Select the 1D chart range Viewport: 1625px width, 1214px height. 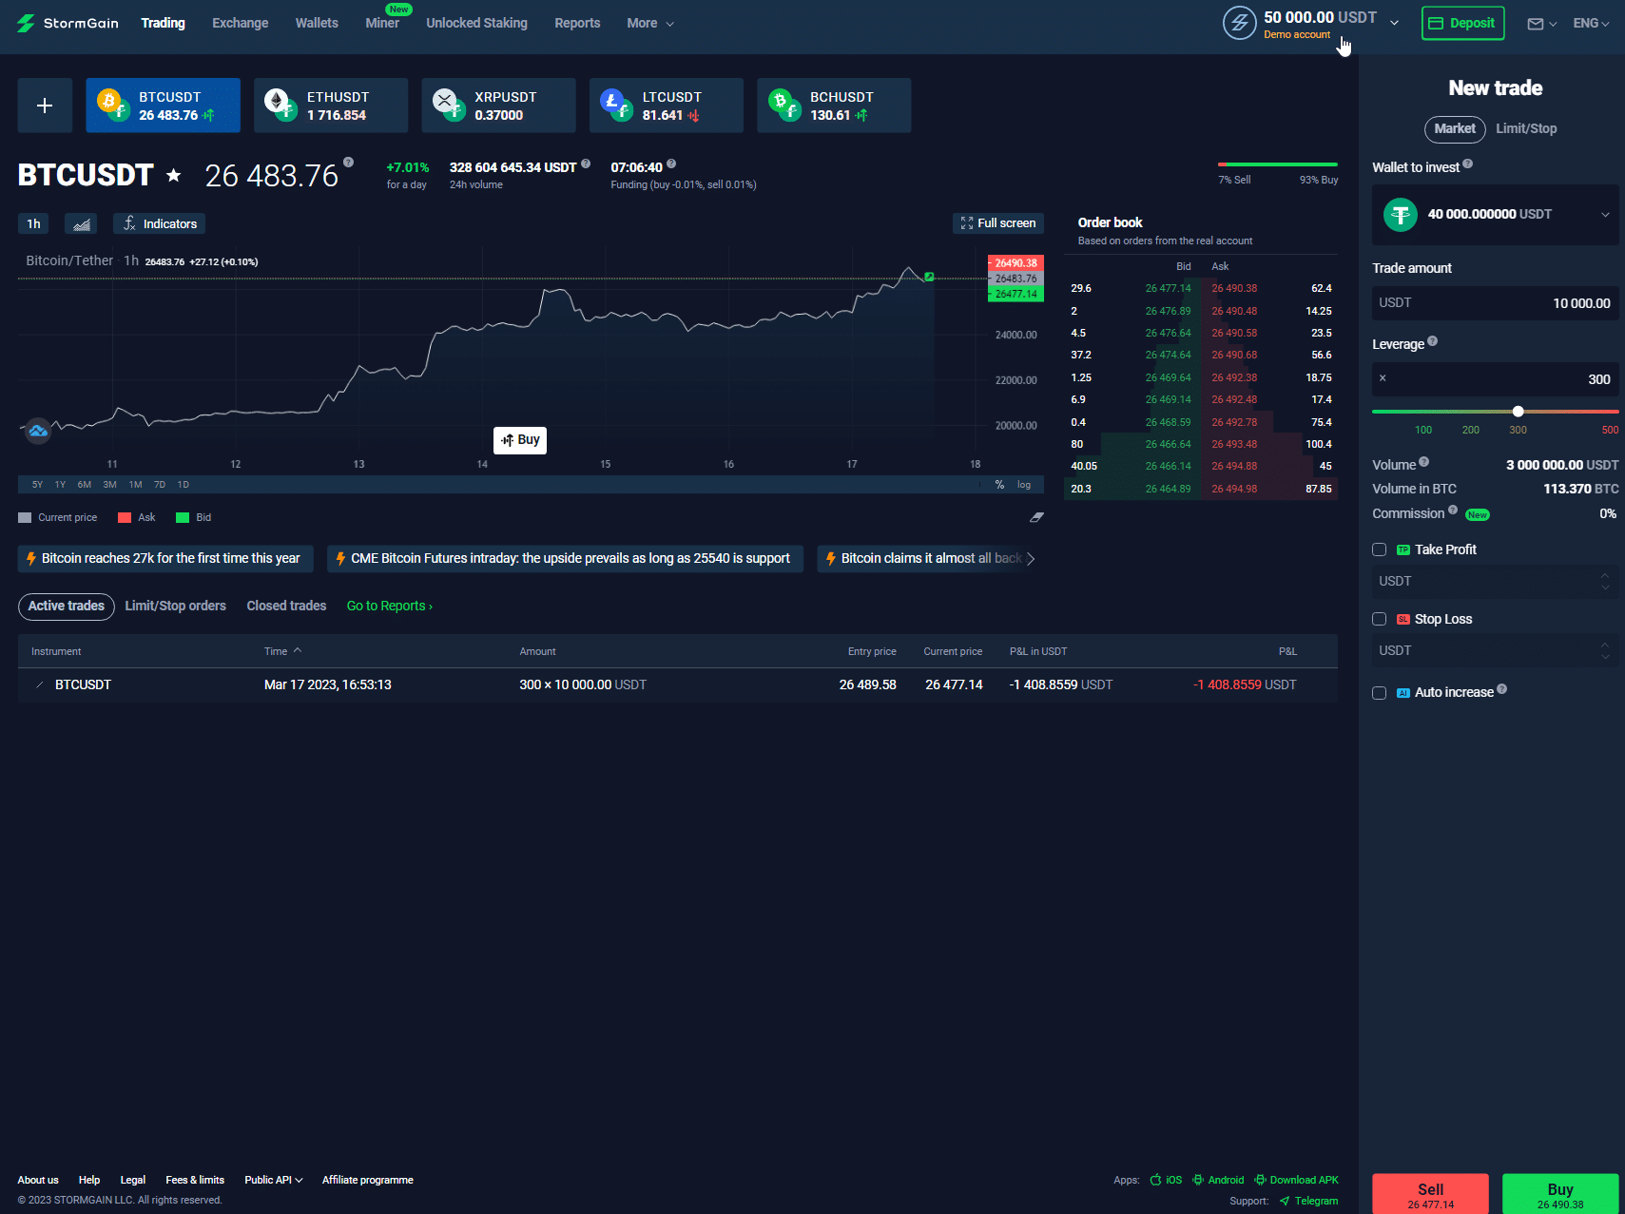click(x=184, y=485)
